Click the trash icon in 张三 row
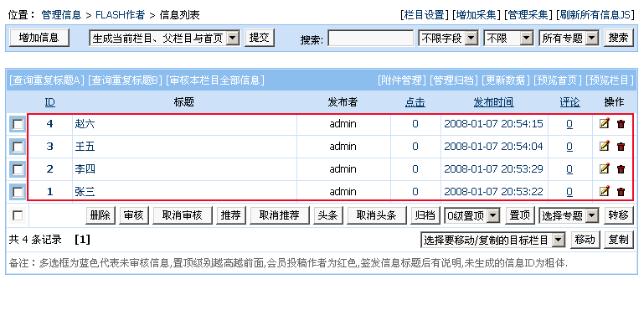 point(621,192)
